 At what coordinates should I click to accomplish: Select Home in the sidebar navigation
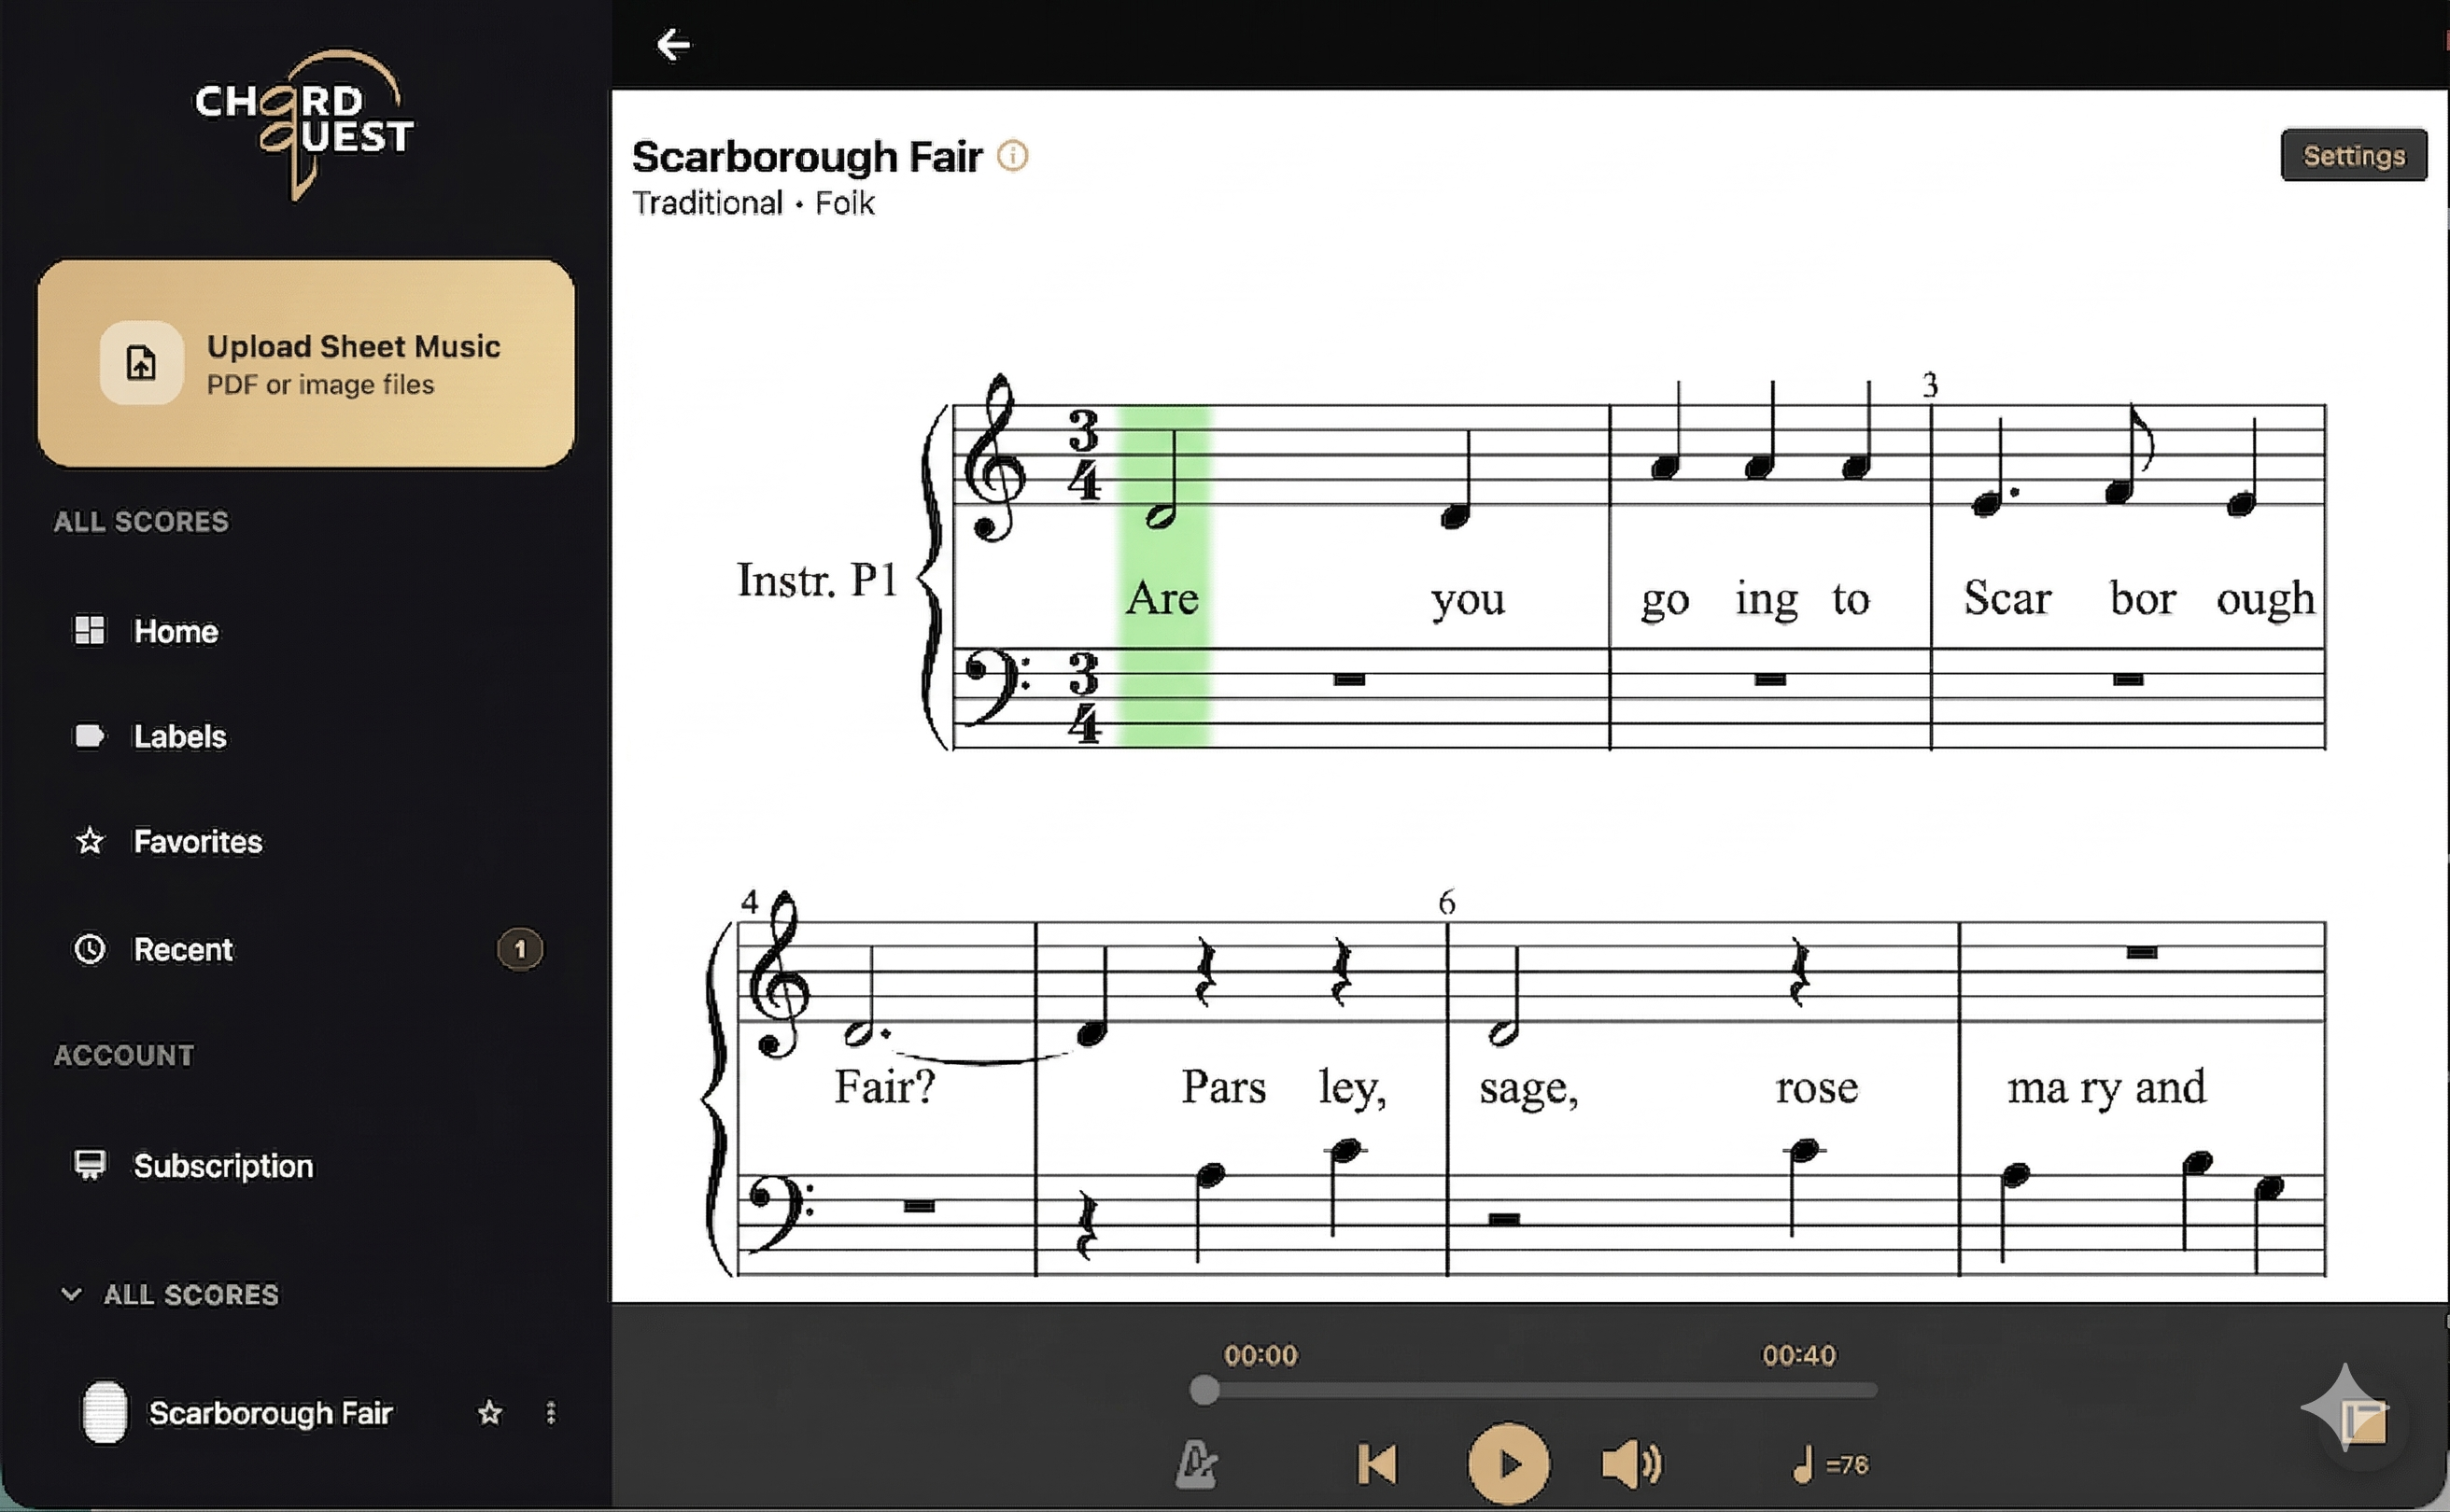point(176,631)
